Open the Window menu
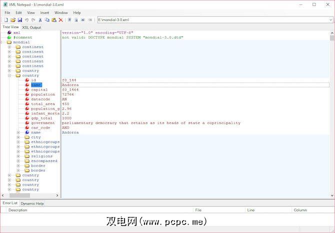This screenshot has height=233, width=335. click(61, 12)
